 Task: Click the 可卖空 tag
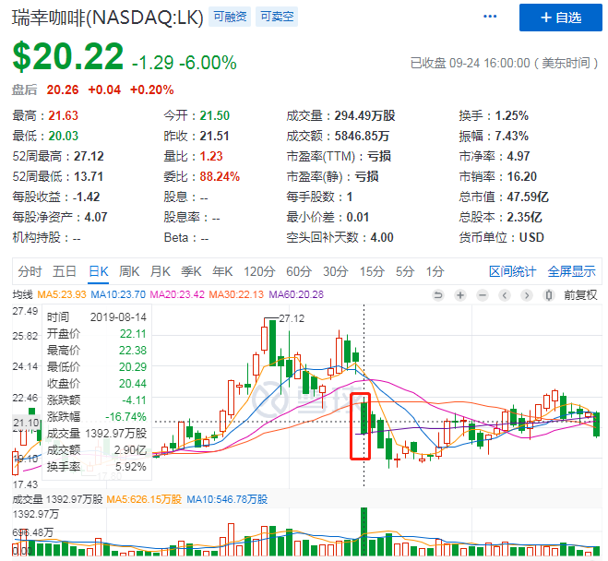pyautogui.click(x=276, y=17)
